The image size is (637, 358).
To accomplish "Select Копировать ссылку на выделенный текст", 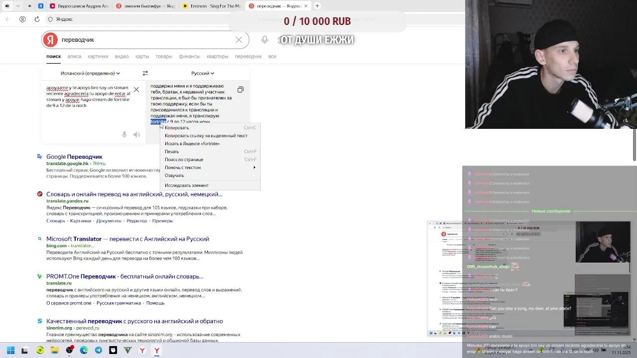I will (x=210, y=136).
